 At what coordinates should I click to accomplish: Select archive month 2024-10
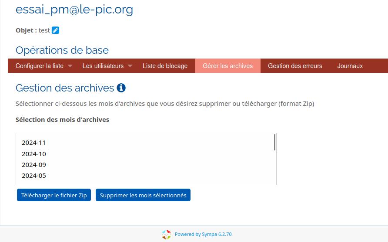click(34, 154)
